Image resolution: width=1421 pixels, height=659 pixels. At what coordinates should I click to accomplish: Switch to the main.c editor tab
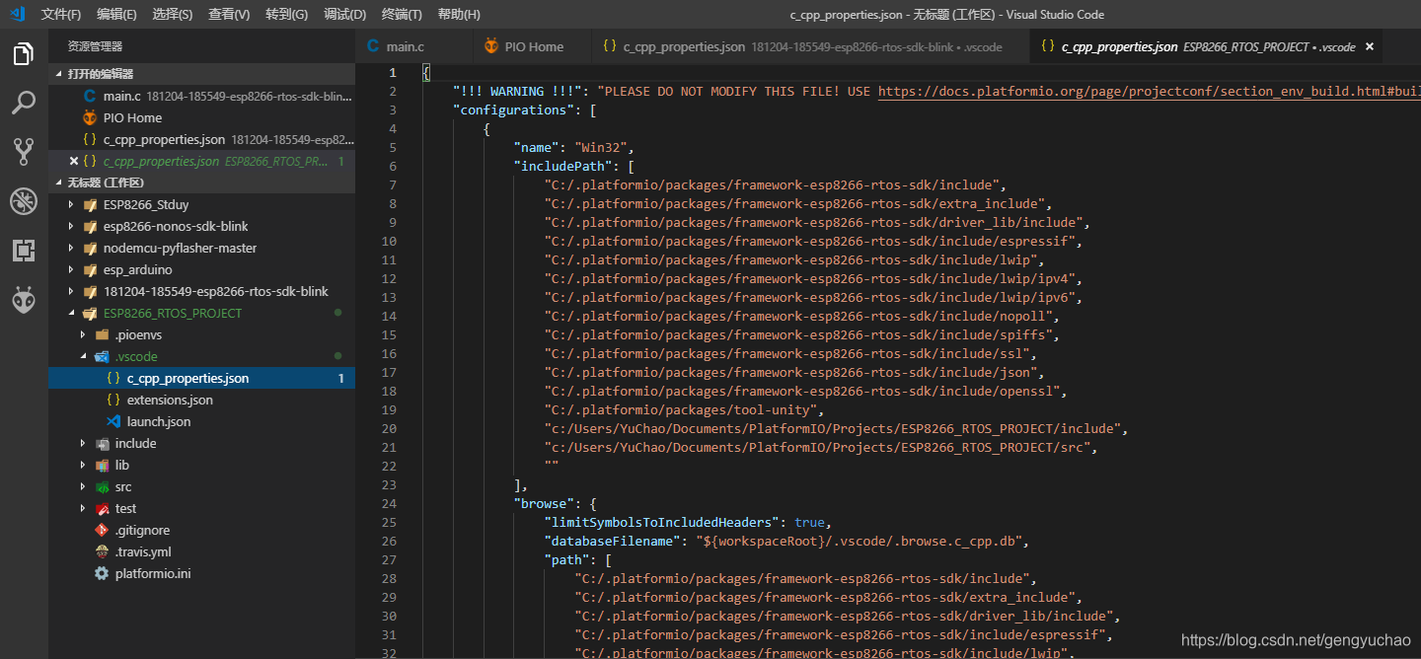(x=413, y=46)
